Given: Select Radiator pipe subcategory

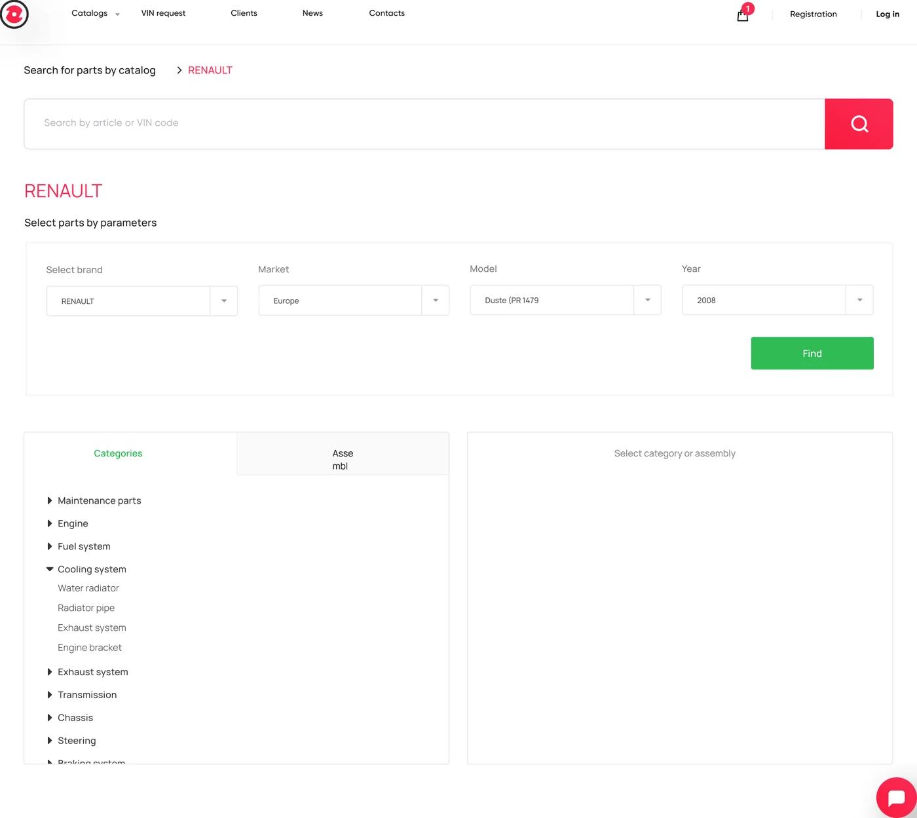Looking at the screenshot, I should [x=86, y=608].
